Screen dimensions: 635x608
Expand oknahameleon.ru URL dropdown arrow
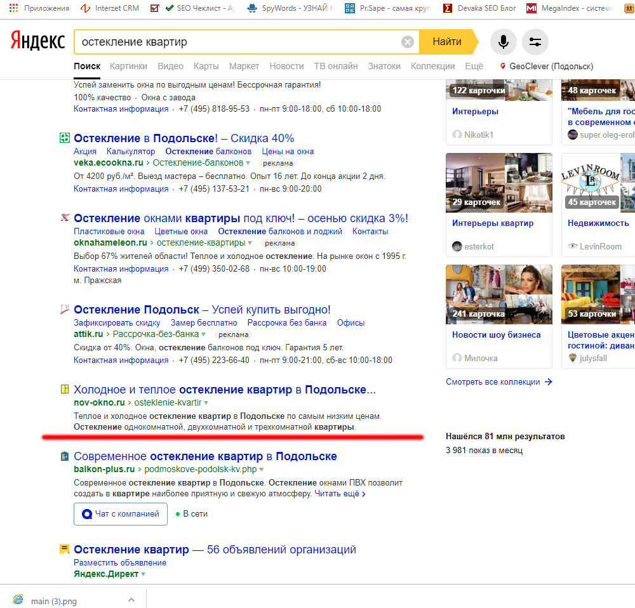click(x=250, y=243)
